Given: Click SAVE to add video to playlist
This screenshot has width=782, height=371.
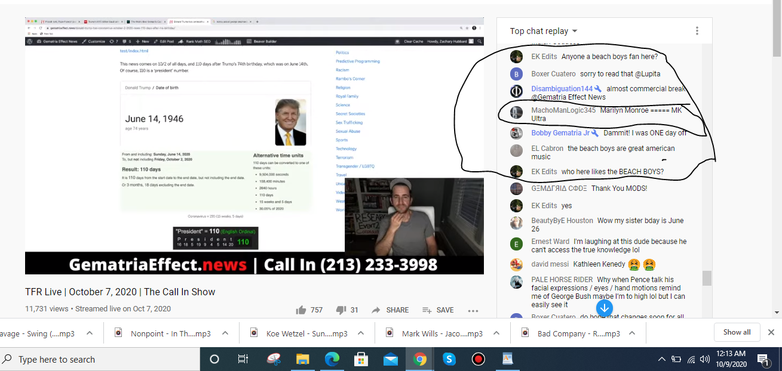Looking at the screenshot, I should (438, 310).
